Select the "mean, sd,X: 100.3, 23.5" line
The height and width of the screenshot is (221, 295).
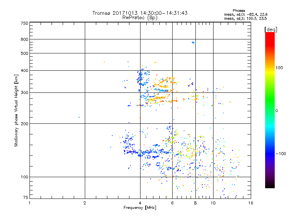[x=245, y=18]
